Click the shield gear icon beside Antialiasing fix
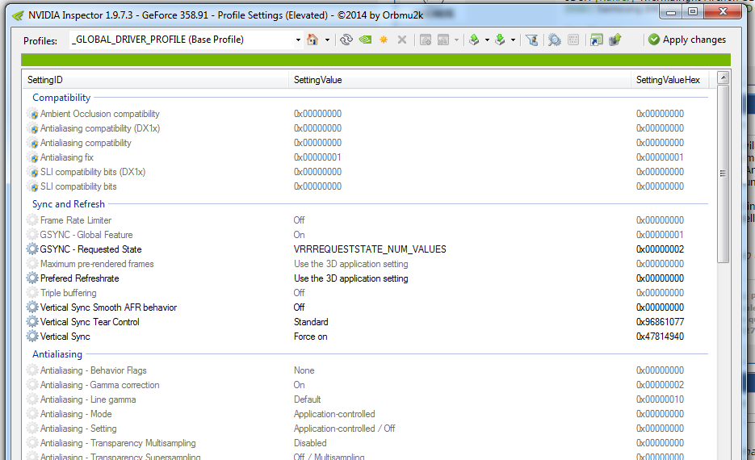This screenshot has width=755, height=460. [32, 157]
